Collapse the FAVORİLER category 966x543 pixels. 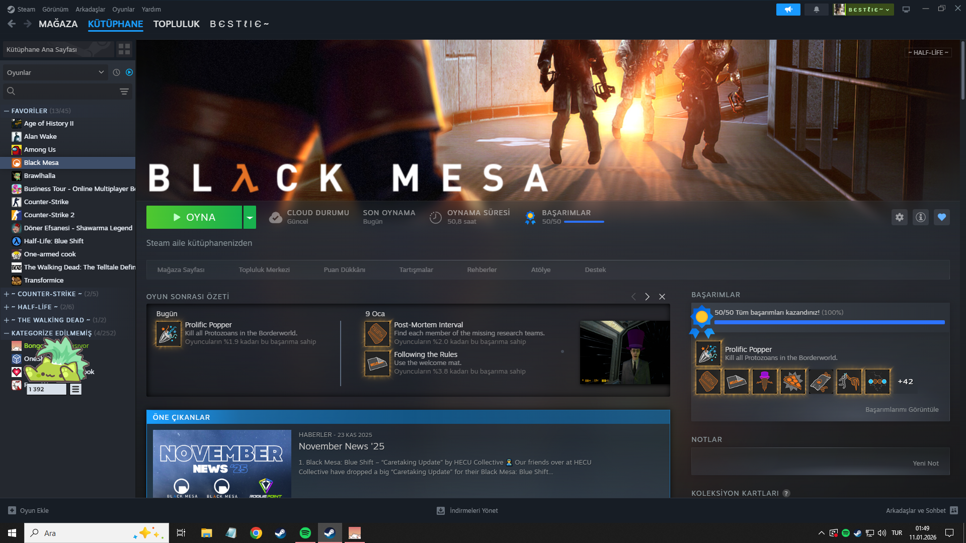click(x=7, y=111)
